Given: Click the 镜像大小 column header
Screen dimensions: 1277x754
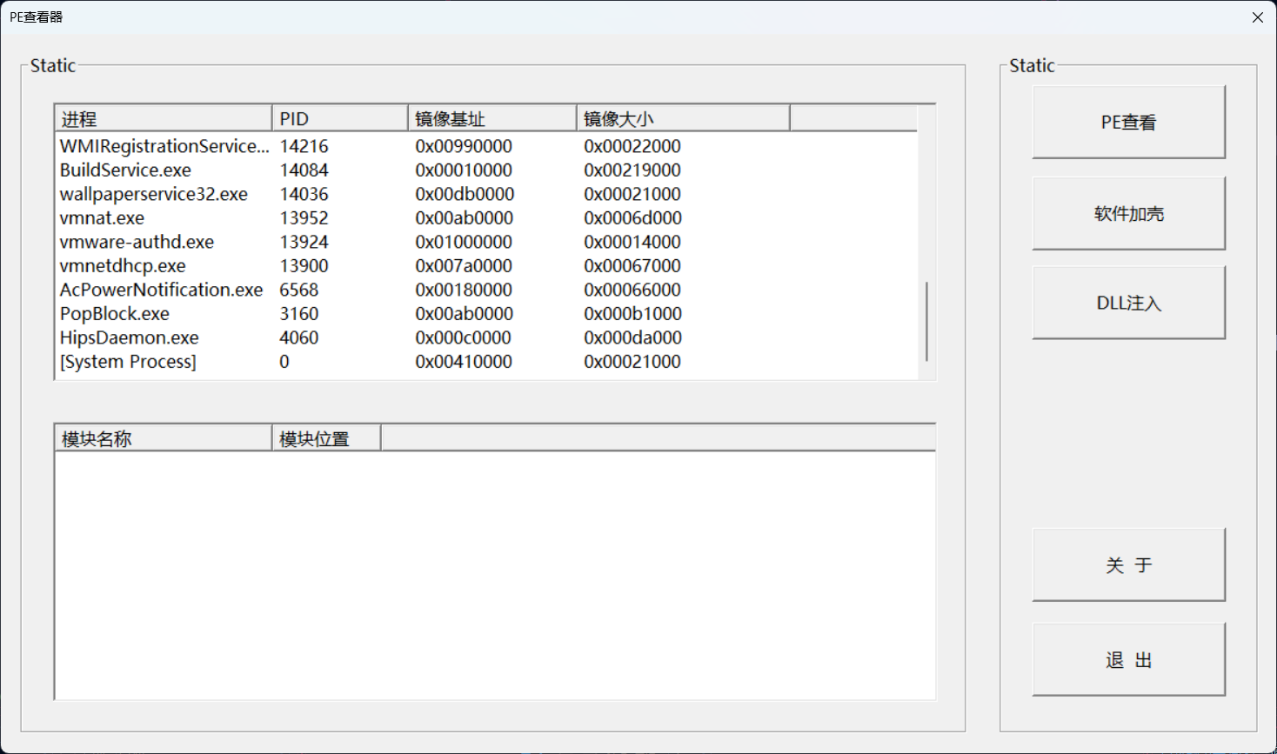Looking at the screenshot, I should [x=683, y=119].
